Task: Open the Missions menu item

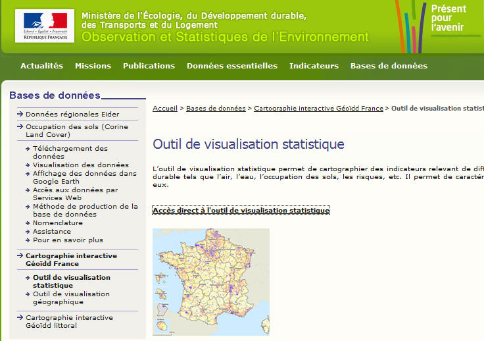Action: pos(93,66)
